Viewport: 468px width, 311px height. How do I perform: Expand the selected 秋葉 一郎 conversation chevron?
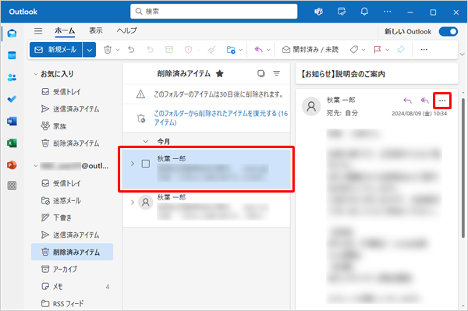click(x=133, y=164)
